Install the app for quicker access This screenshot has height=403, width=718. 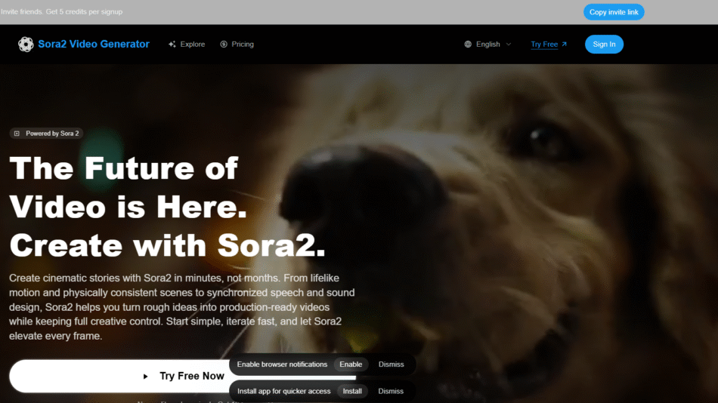pos(352,392)
